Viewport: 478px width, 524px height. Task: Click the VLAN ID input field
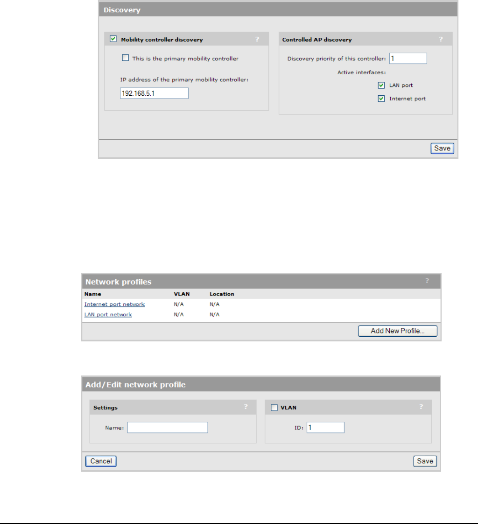(x=326, y=427)
